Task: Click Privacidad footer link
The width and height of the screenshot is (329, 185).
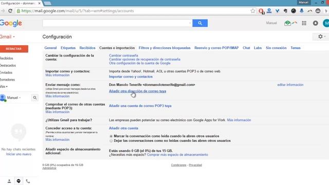Action: point(195,165)
